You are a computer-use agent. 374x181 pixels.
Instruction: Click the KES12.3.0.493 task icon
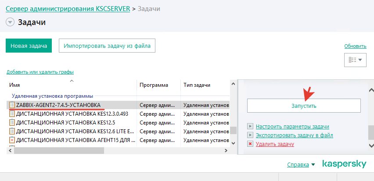[12, 114]
